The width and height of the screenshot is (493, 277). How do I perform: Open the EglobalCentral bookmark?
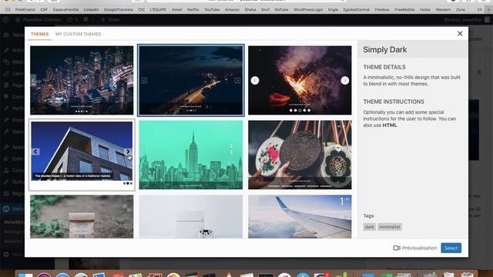(356, 9)
